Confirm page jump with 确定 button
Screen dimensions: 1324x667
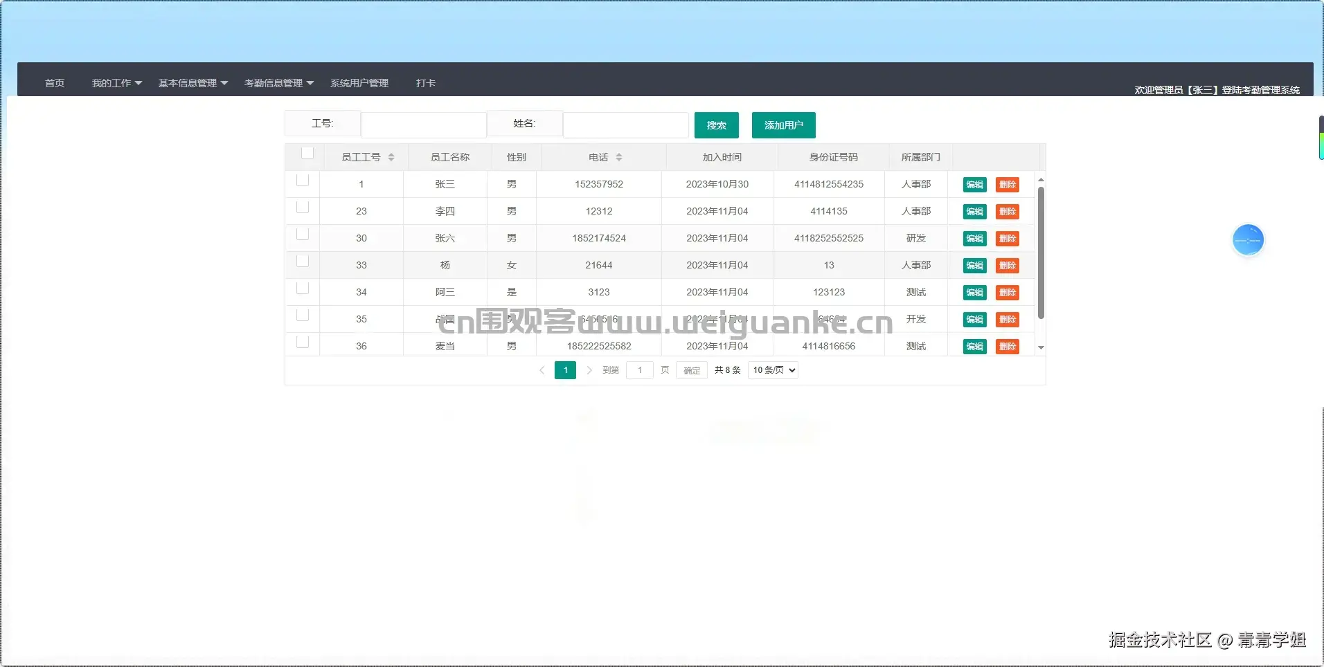click(692, 370)
